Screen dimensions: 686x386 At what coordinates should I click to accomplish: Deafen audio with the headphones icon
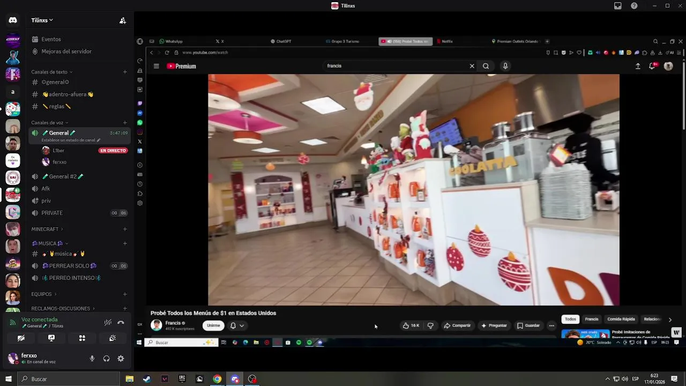click(x=106, y=359)
